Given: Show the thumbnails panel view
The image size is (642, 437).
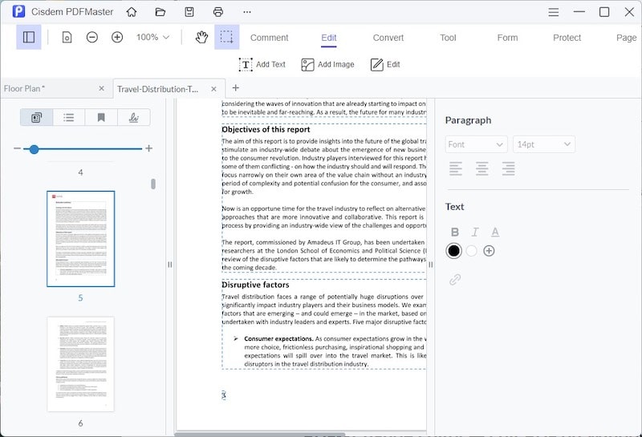Looking at the screenshot, I should [36, 117].
